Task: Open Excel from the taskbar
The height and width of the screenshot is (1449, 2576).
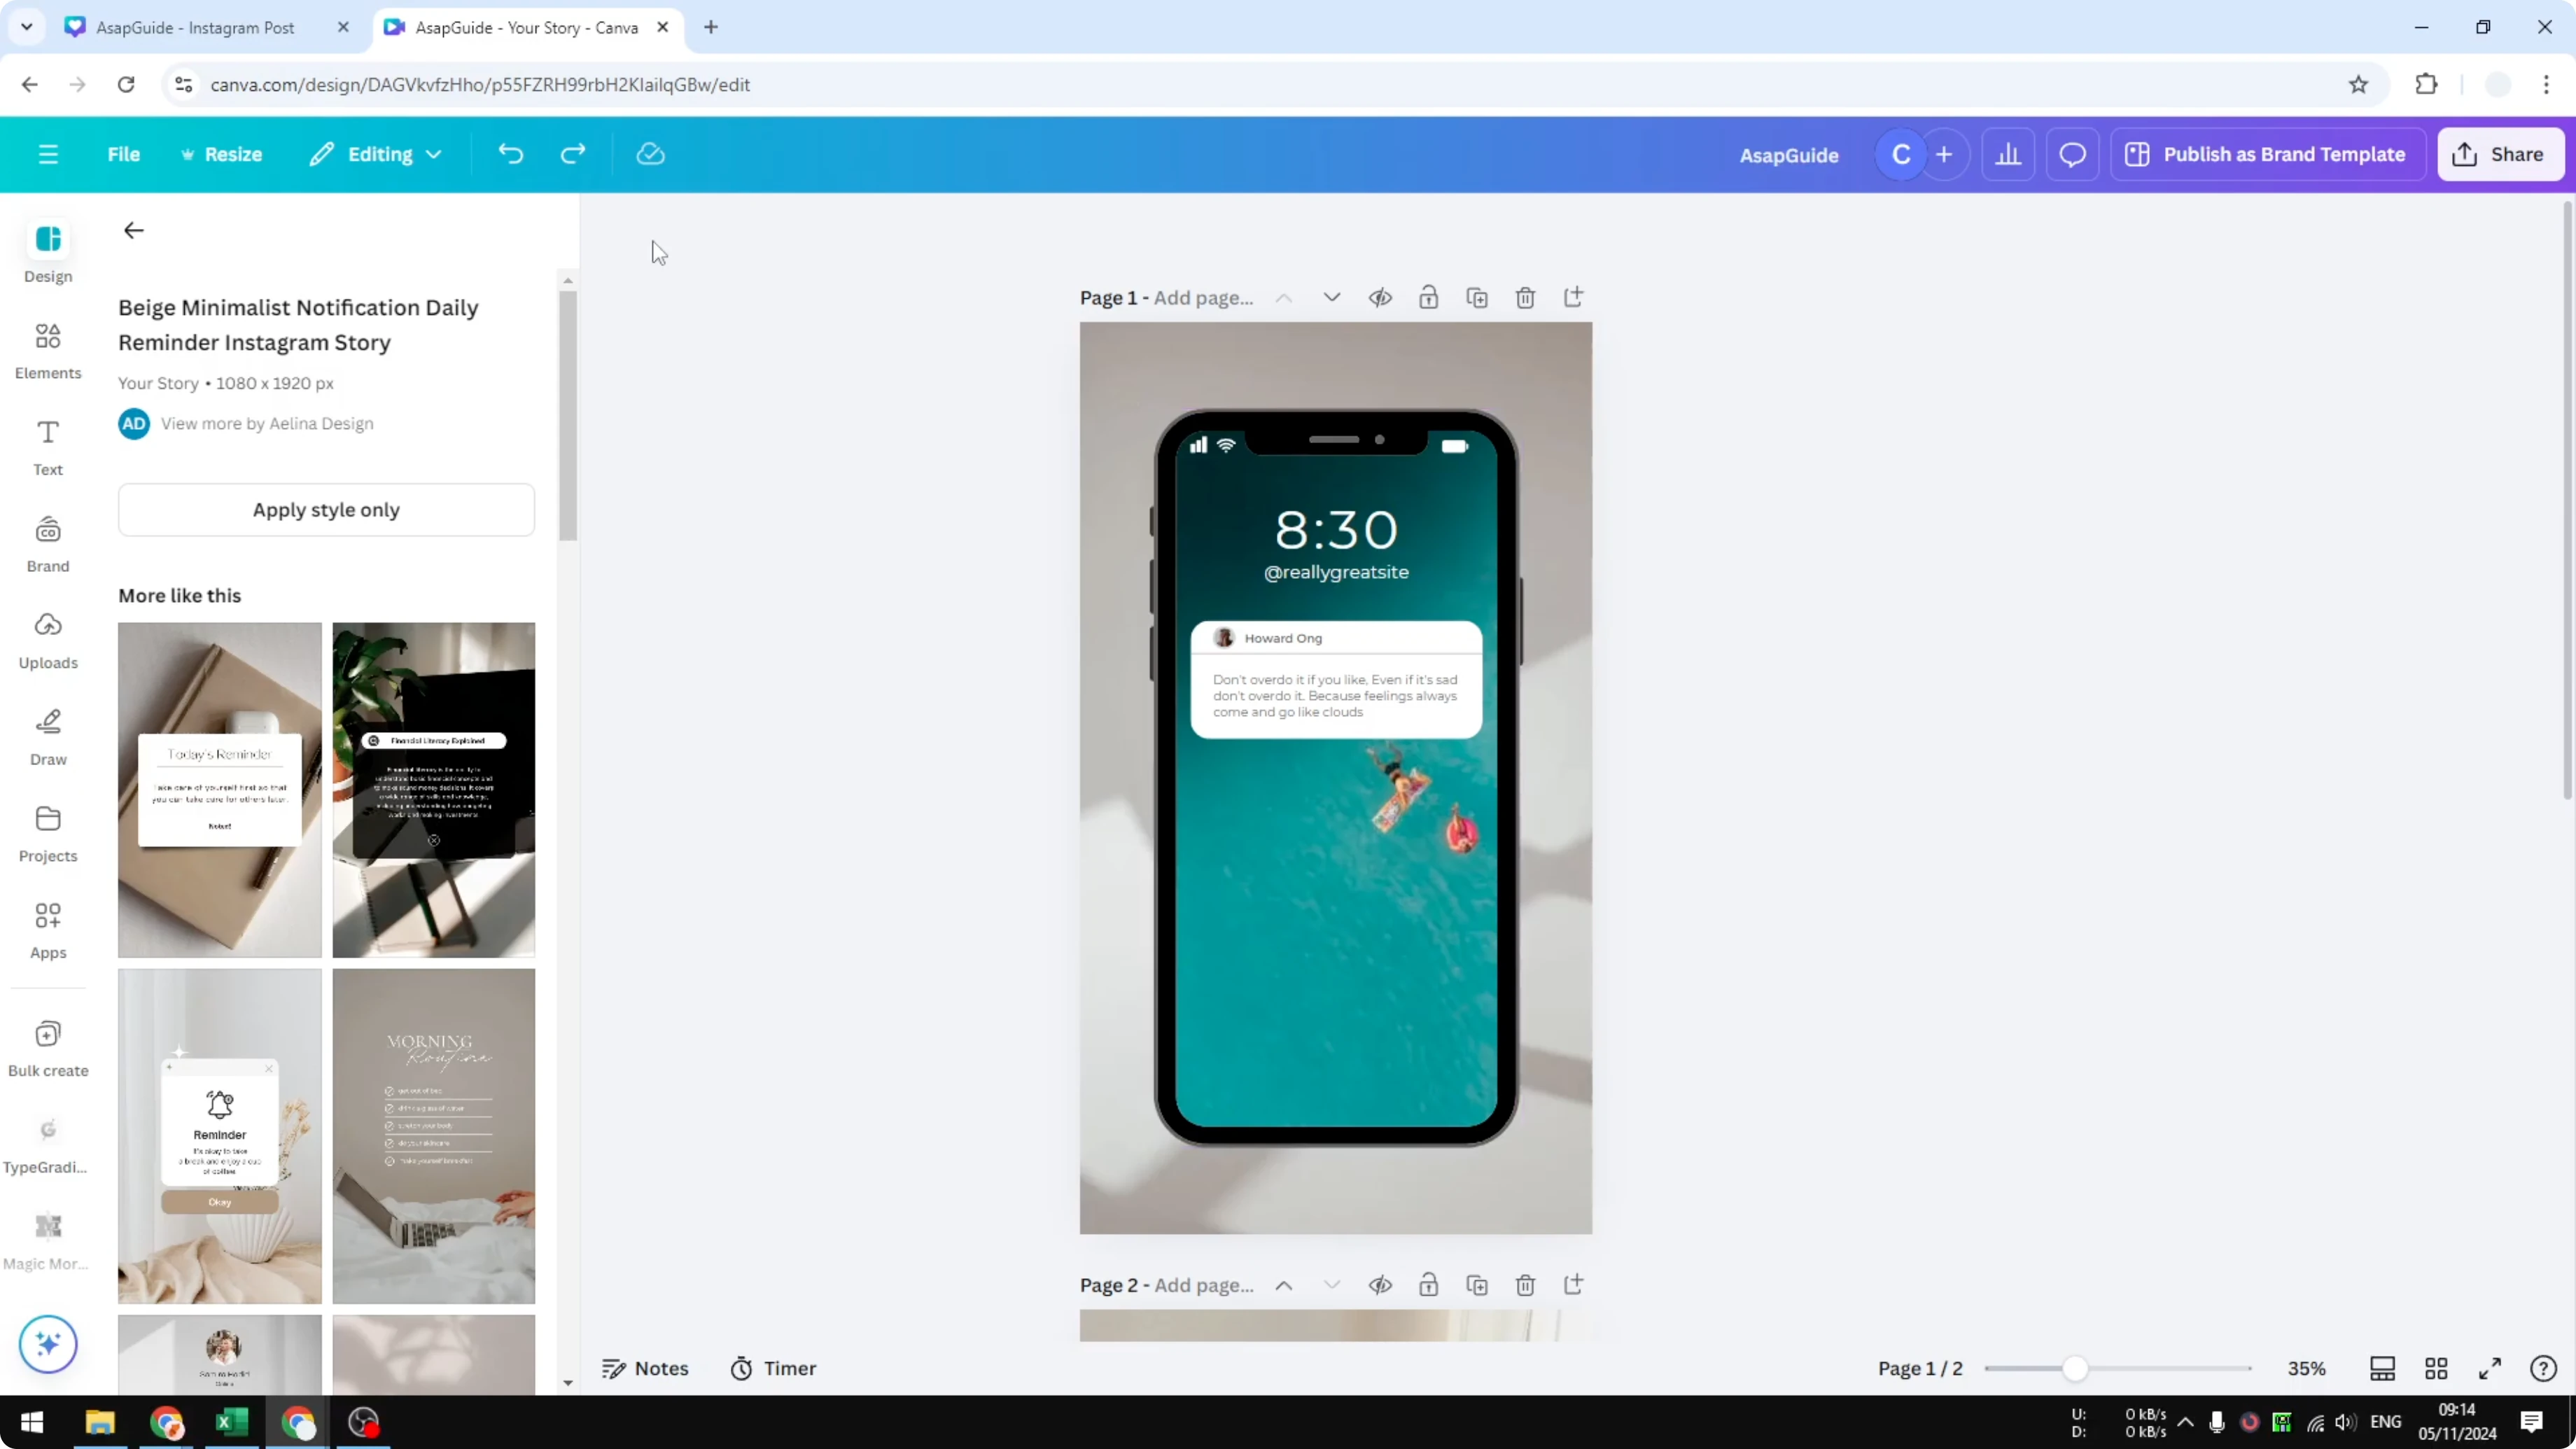Action: point(232,1422)
